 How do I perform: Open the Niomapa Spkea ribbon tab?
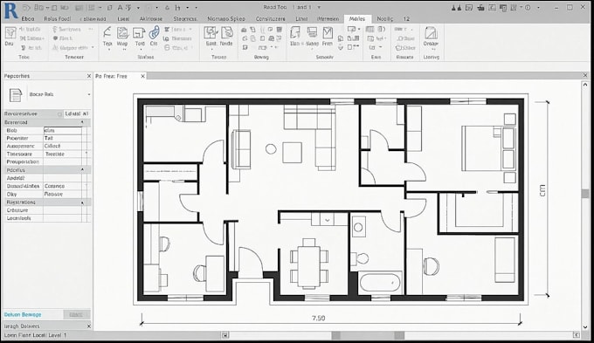pos(225,18)
